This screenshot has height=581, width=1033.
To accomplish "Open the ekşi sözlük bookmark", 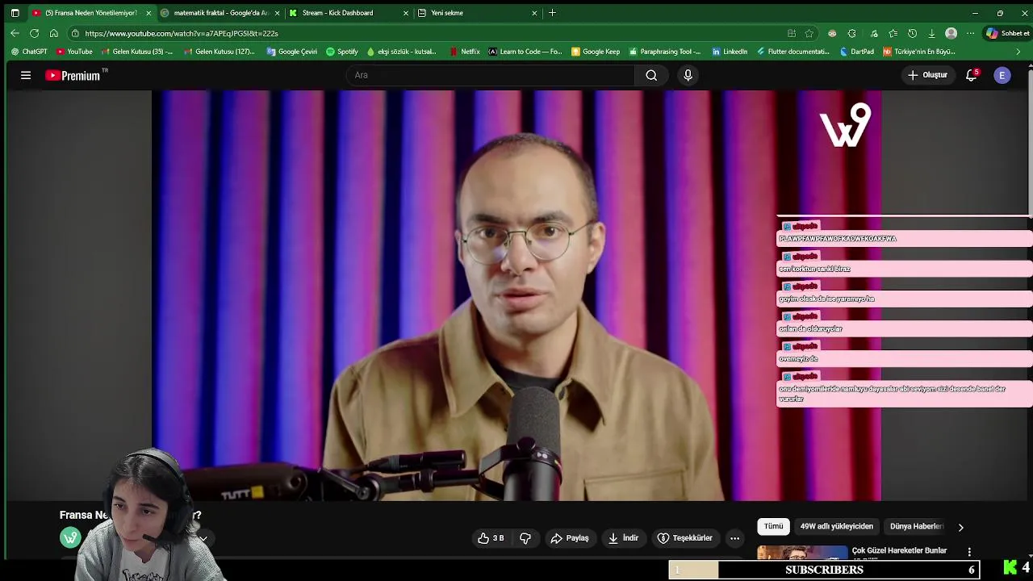I will pyautogui.click(x=401, y=52).
